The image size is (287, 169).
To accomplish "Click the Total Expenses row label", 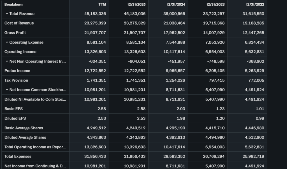I will click(18, 156).
